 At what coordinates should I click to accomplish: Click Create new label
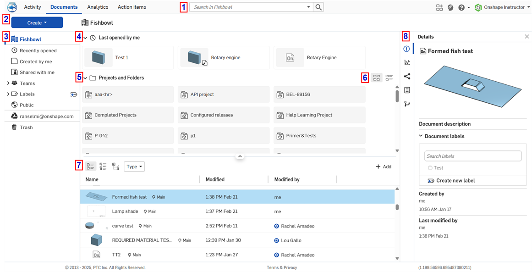(x=451, y=181)
